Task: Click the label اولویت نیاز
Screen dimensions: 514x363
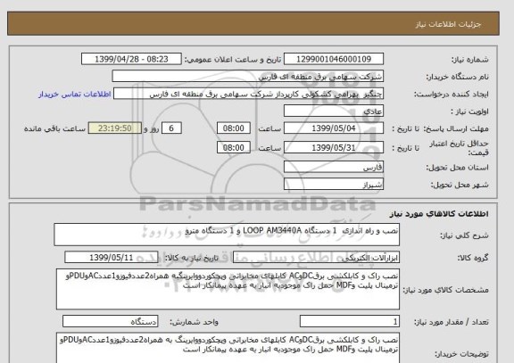Action: pos(469,111)
